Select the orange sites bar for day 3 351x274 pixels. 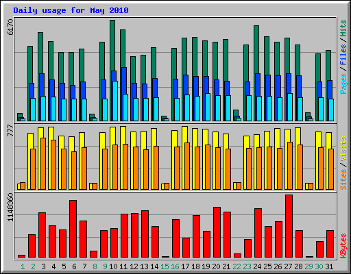click(43, 164)
